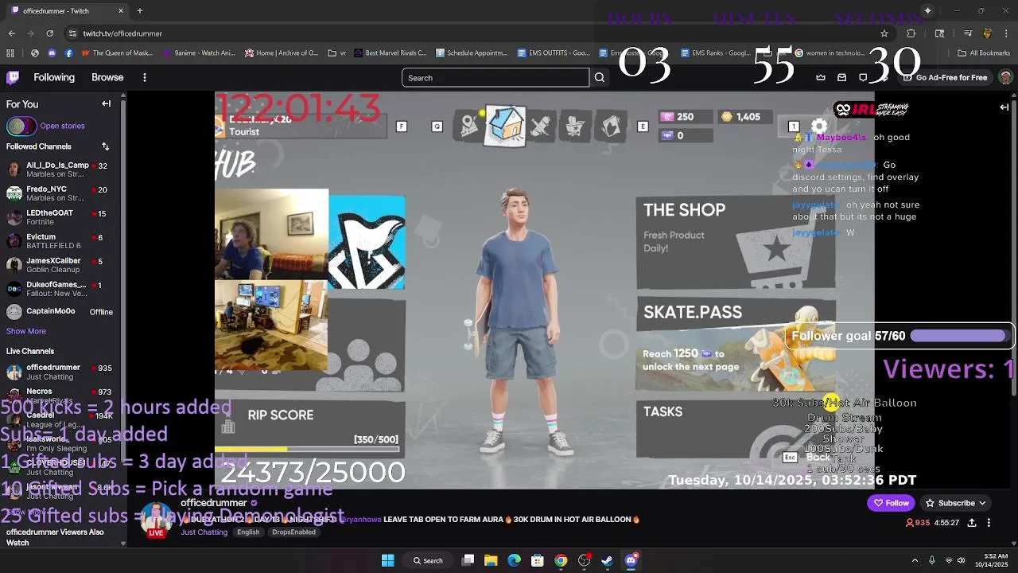Open the whispers chat icon
Viewport: 1018px width, 573px height.
tap(863, 77)
